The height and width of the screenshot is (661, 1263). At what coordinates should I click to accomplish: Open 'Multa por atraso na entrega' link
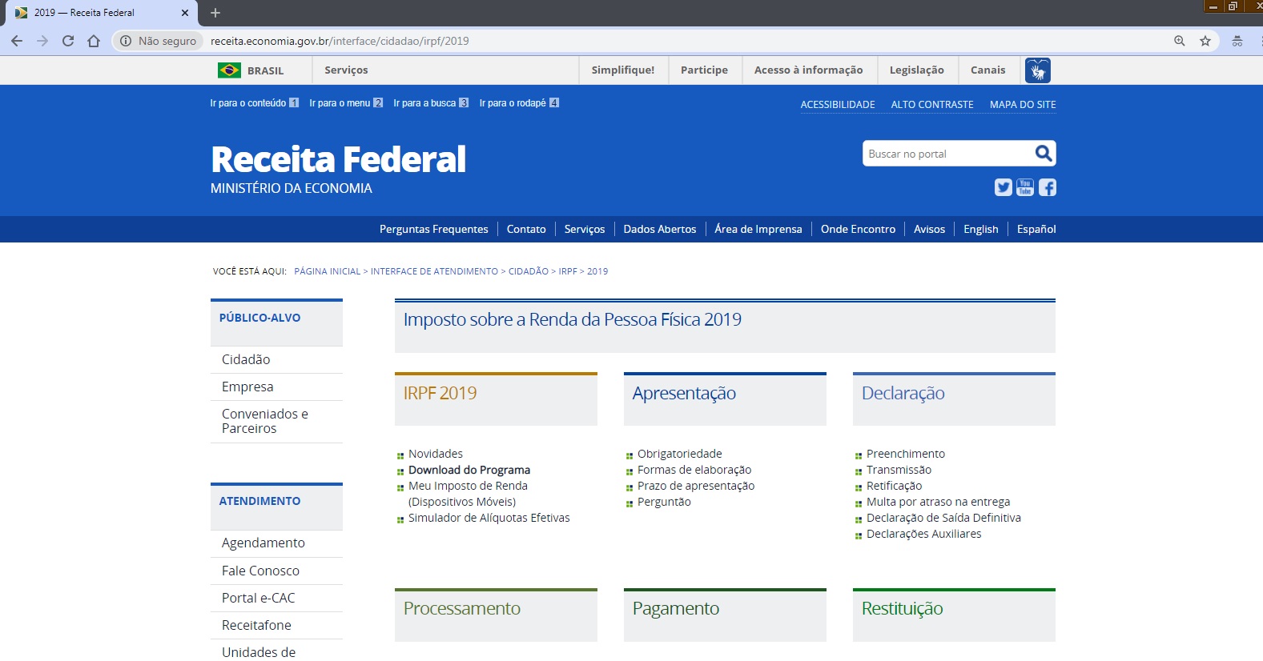pyautogui.click(x=938, y=502)
